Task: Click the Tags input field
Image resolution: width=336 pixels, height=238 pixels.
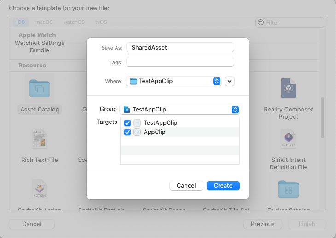Action: click(x=180, y=62)
